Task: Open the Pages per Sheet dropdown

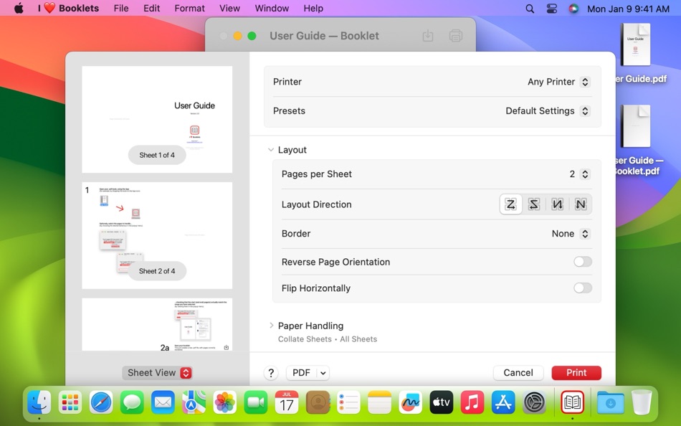Action: click(x=586, y=174)
